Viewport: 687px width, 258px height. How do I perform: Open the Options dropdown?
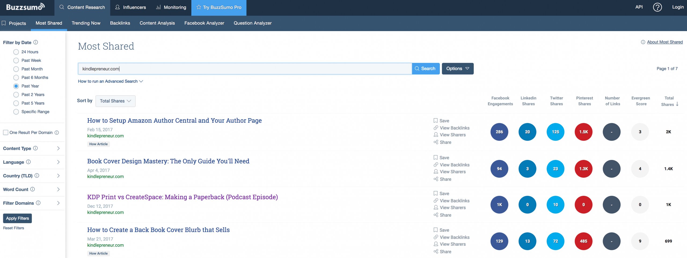[458, 69]
